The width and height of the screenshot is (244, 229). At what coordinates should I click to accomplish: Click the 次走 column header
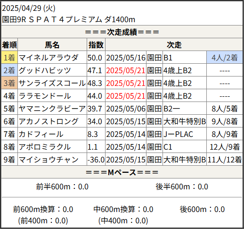click(x=174, y=45)
